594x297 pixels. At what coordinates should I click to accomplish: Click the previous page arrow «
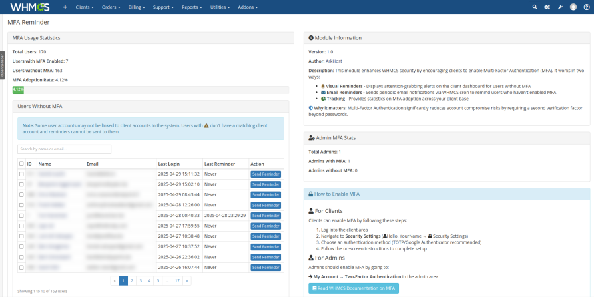115,281
